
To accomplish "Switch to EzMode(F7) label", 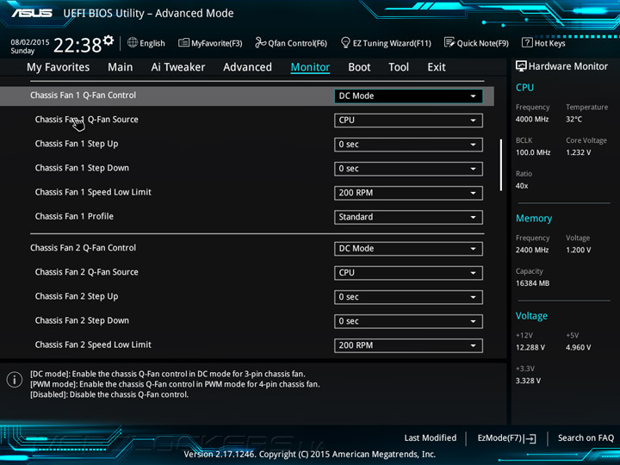I will (499, 437).
